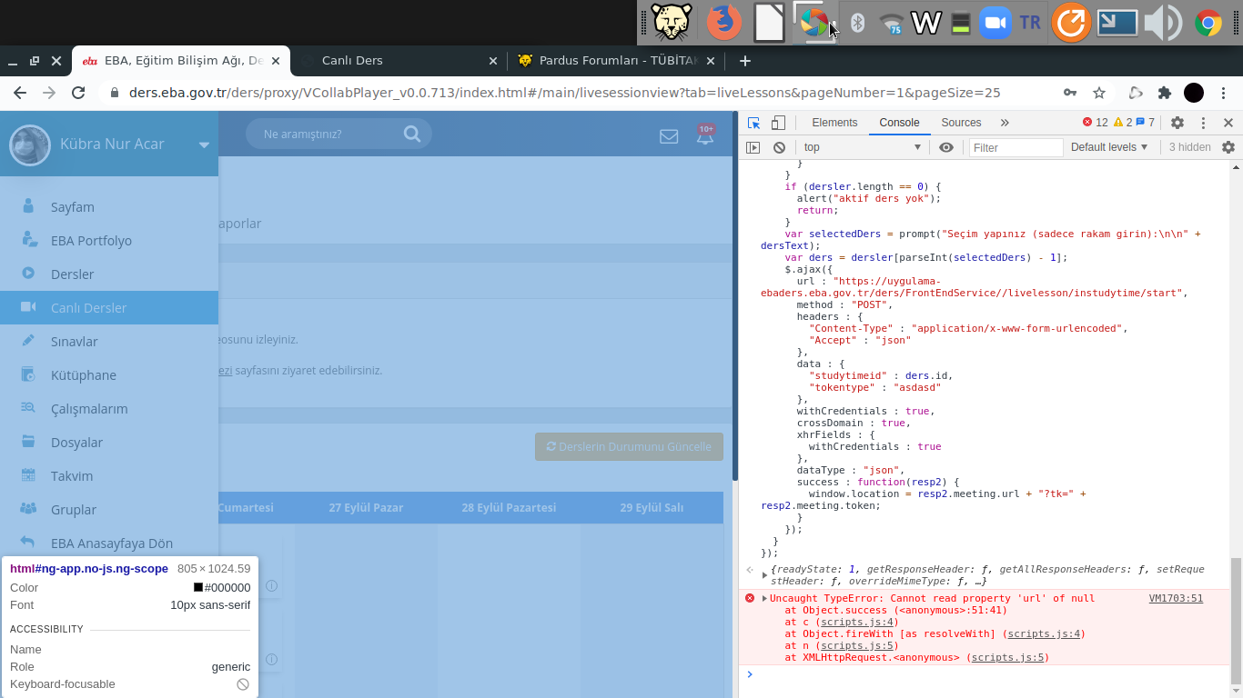The width and height of the screenshot is (1243, 698).
Task: Launch Firefox from the top panel
Action: pyautogui.click(x=724, y=22)
